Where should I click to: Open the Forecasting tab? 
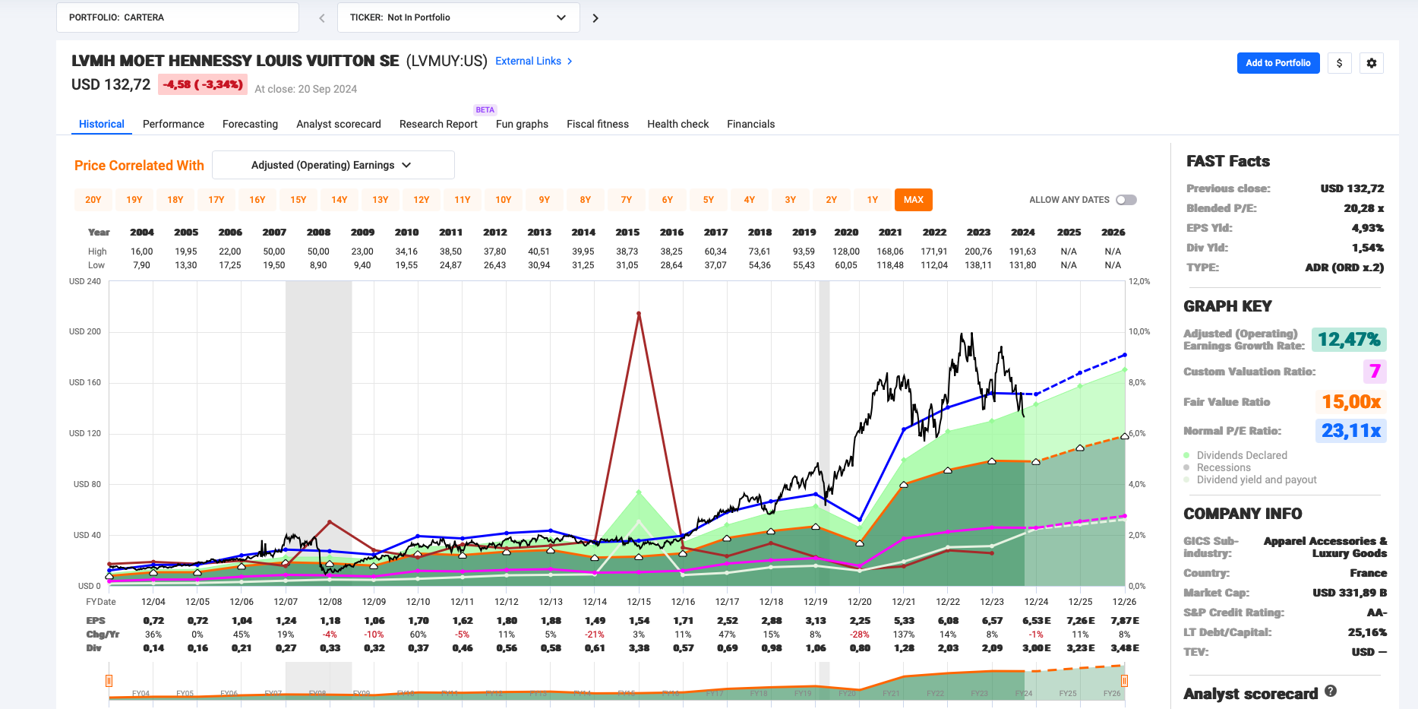[x=250, y=124]
